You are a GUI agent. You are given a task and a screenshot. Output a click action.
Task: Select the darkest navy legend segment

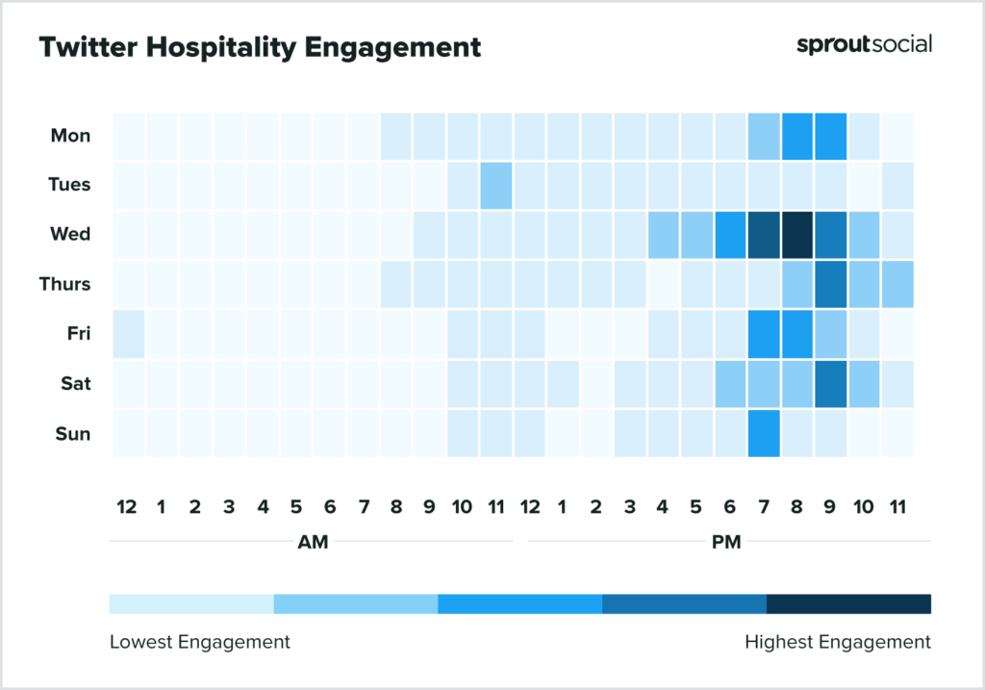(x=848, y=604)
